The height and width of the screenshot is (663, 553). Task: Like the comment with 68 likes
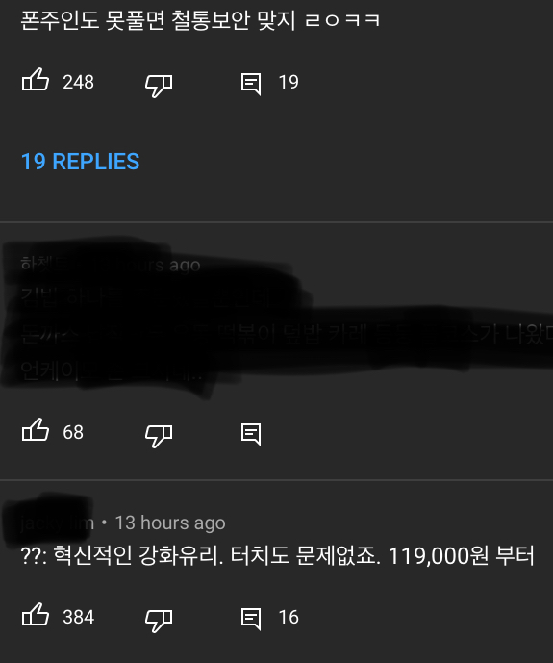pyautogui.click(x=36, y=430)
